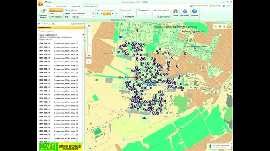Image resolution: width=270 pixels, height=151 pixels.
Task: Toggle the 2-room filter button
Action: pos(105,13)
